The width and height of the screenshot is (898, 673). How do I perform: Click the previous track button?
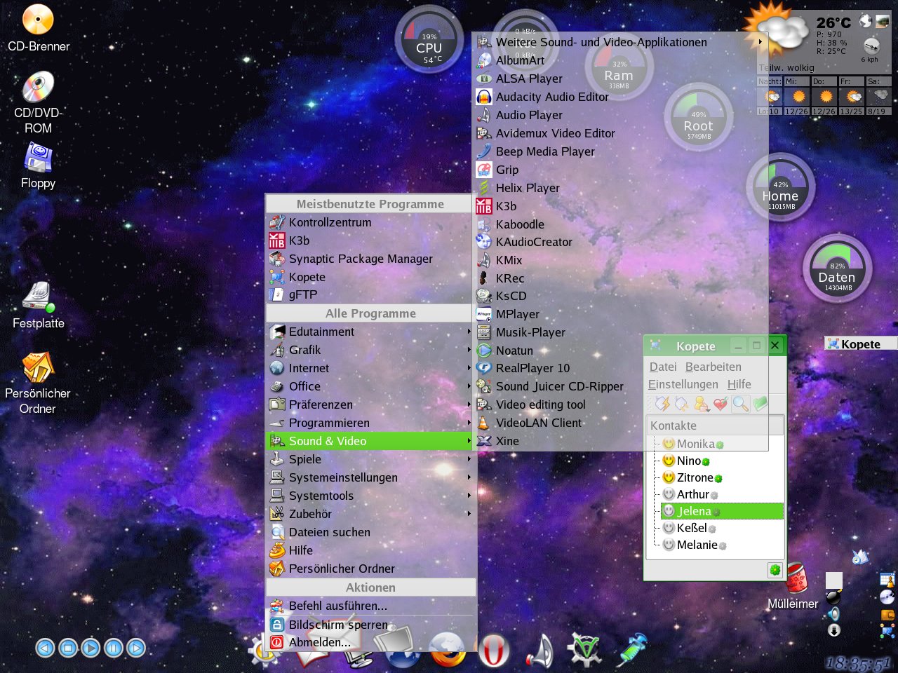(45, 648)
